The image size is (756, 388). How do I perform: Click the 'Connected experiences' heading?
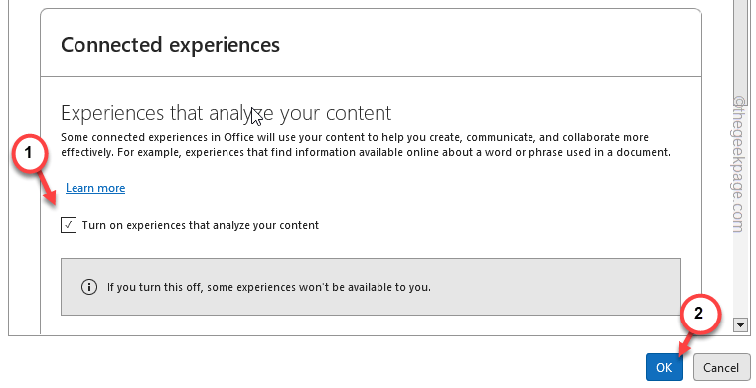[170, 45]
